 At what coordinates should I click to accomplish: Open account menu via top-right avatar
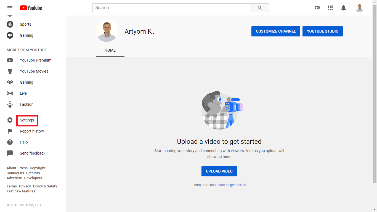click(359, 8)
